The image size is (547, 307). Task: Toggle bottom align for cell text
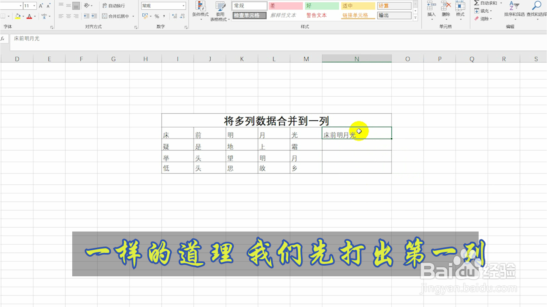76,6
